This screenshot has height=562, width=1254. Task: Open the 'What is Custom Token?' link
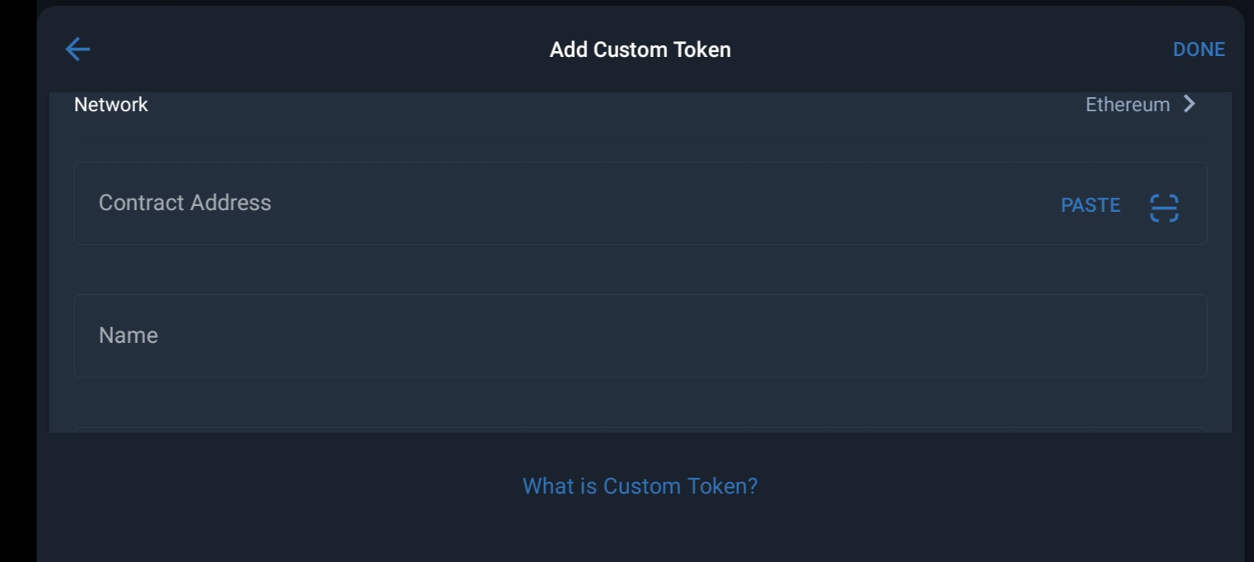[640, 486]
